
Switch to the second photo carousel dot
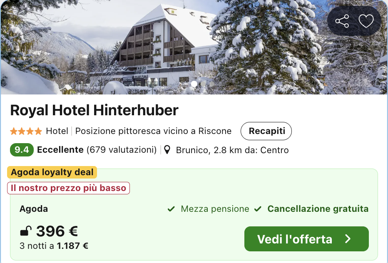[203, 84]
